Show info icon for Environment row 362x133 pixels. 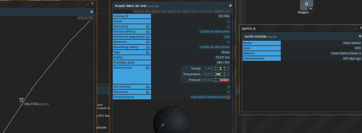[148, 68]
